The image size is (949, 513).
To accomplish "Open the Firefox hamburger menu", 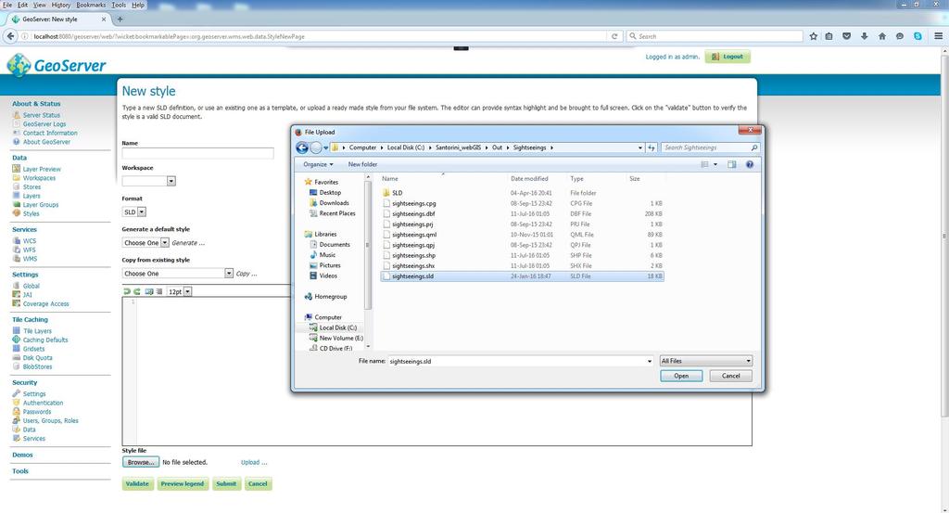I will pyautogui.click(x=938, y=36).
